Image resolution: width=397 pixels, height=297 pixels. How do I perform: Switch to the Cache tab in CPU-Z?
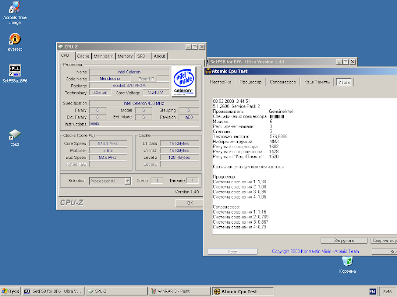83,56
